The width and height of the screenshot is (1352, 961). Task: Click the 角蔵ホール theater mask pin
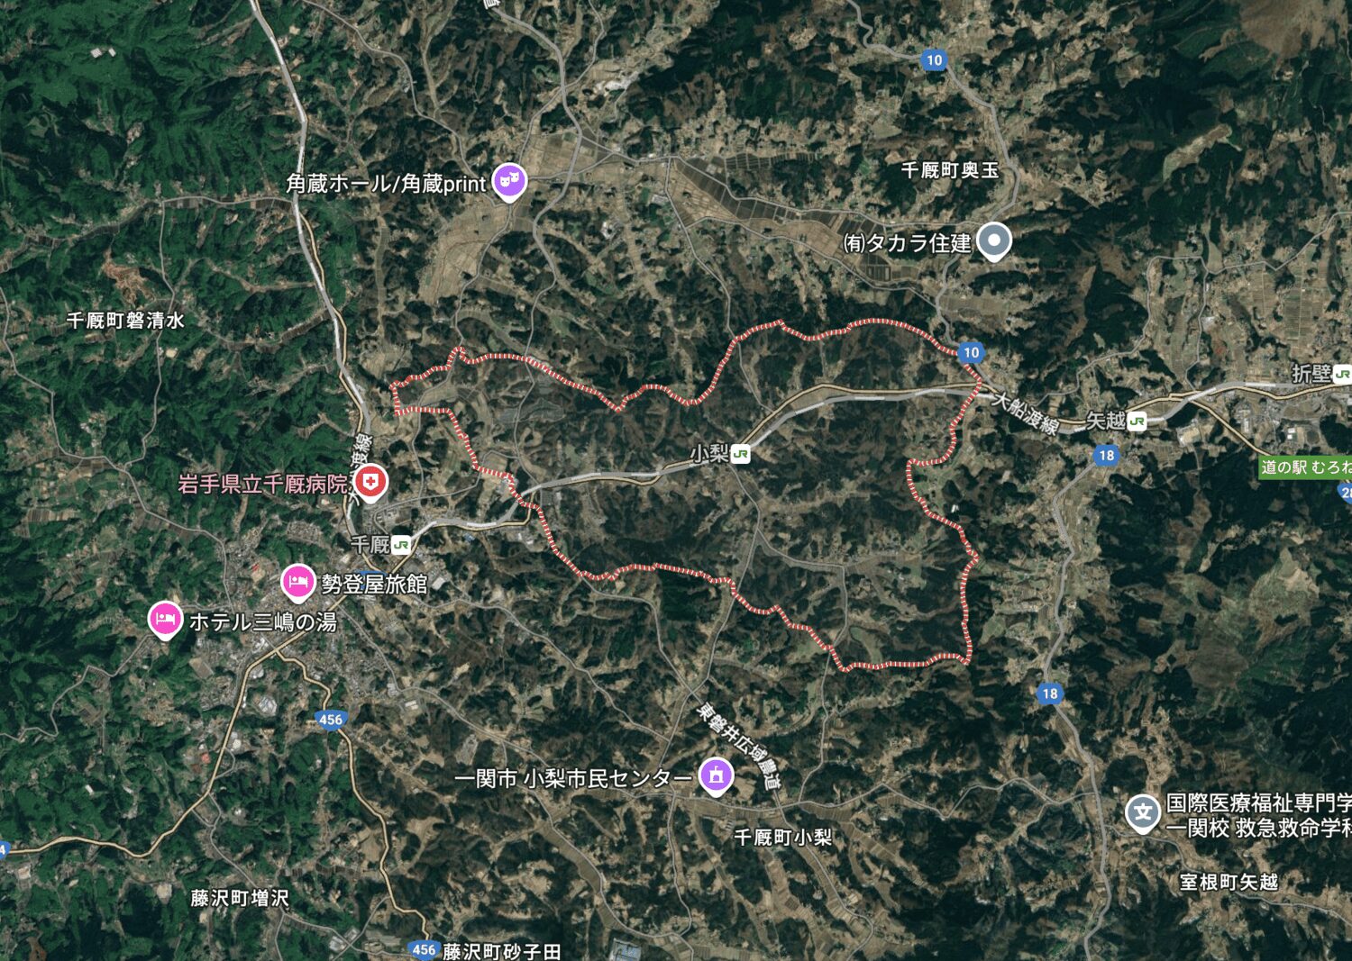click(509, 182)
